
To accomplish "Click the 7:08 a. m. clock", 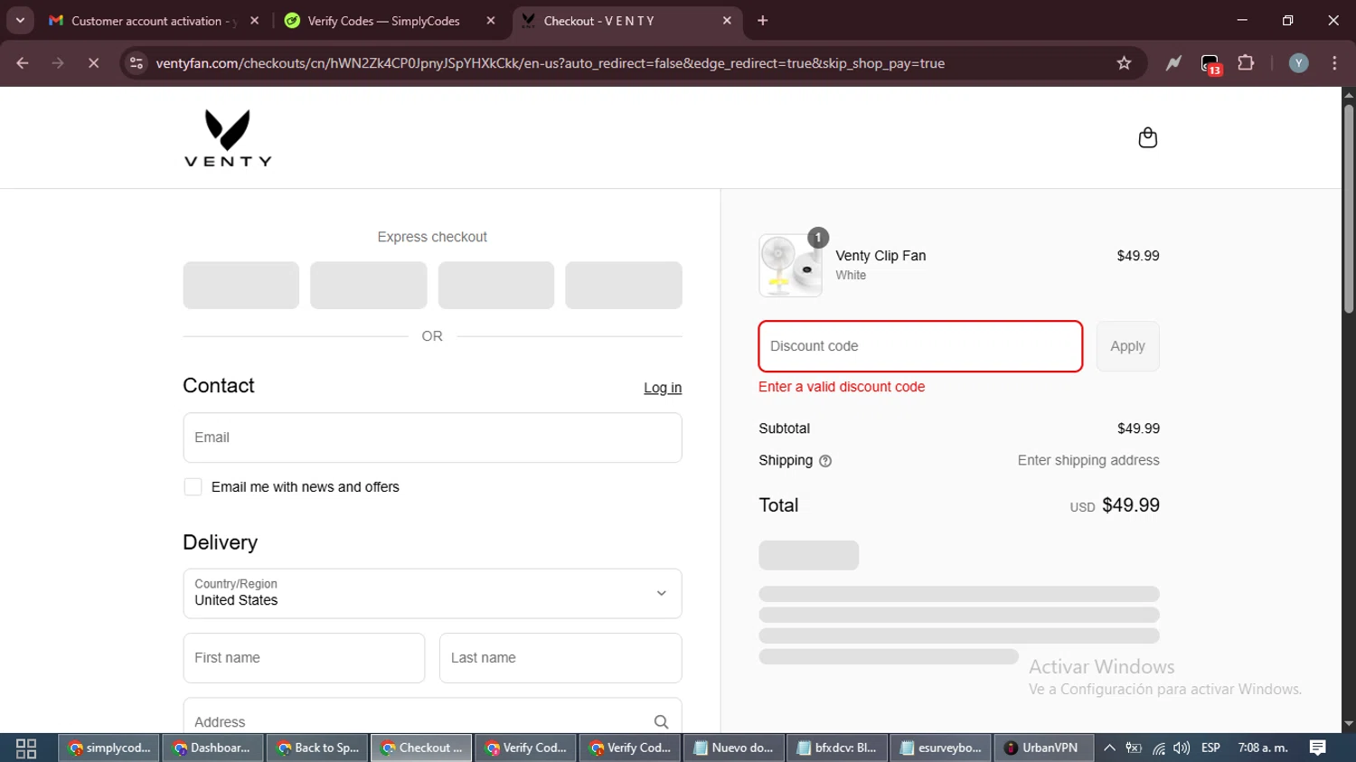I will (x=1263, y=748).
